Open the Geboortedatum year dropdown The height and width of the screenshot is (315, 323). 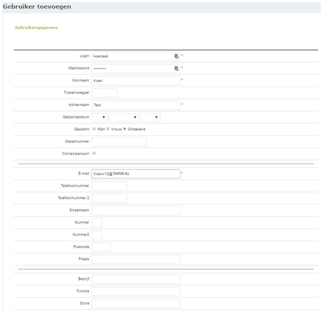click(150, 117)
